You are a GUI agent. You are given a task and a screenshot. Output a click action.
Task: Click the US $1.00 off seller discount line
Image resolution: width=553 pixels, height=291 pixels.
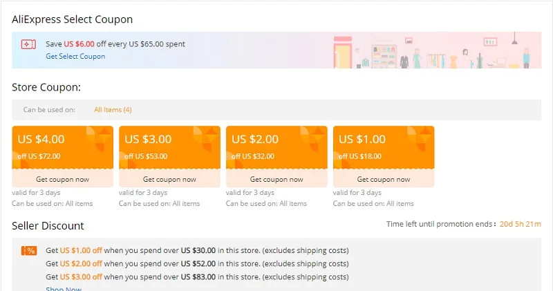click(197, 250)
